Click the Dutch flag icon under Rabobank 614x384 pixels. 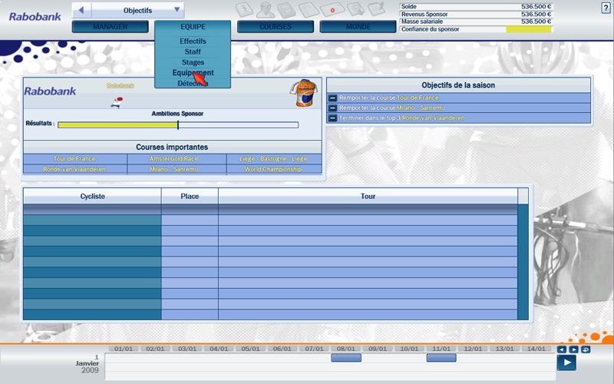click(x=117, y=103)
